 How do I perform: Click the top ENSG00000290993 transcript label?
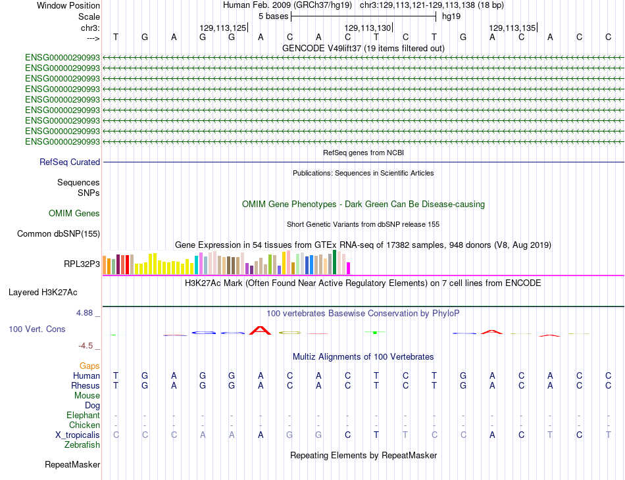click(x=63, y=58)
